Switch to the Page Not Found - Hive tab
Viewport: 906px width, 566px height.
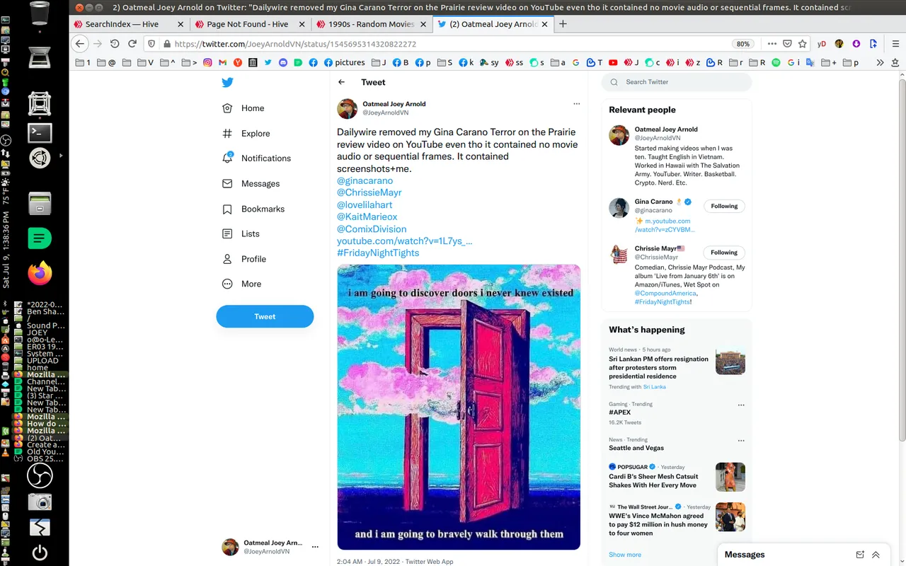[x=247, y=24]
